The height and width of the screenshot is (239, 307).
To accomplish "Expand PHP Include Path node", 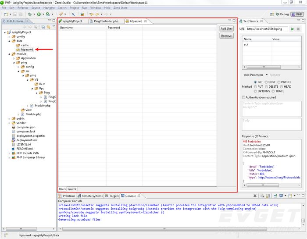I will tap(9, 153).
